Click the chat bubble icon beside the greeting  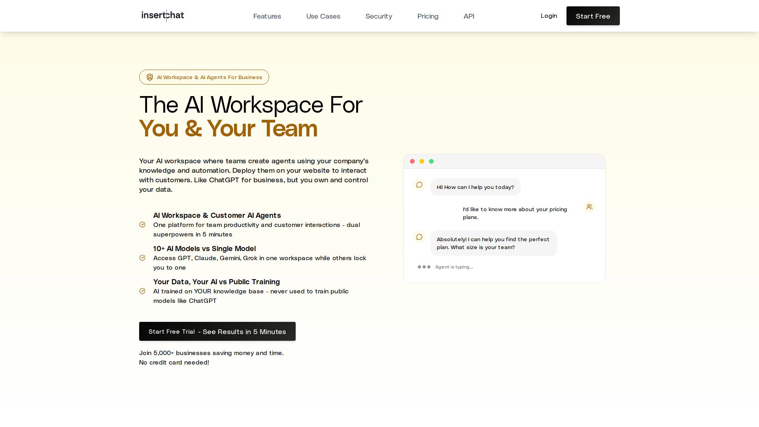419,185
